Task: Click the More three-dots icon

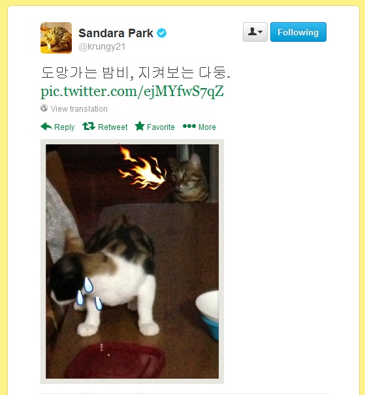Action: [x=189, y=126]
